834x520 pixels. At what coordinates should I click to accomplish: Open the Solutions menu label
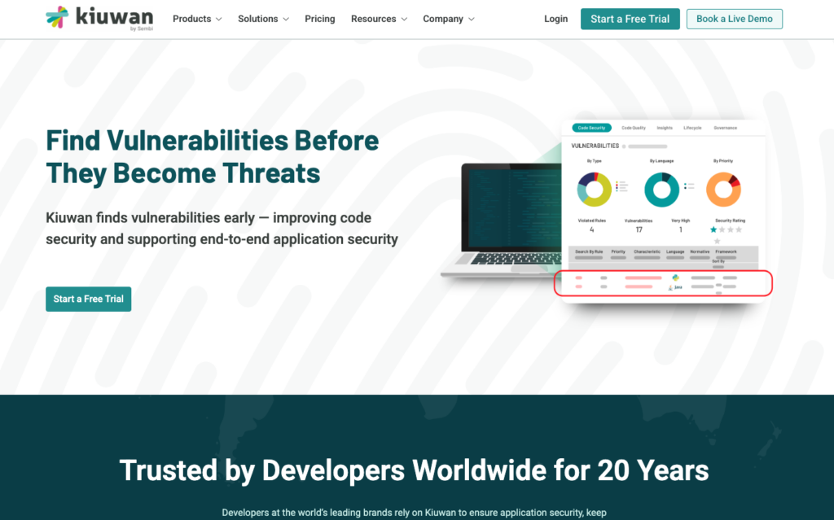(258, 19)
